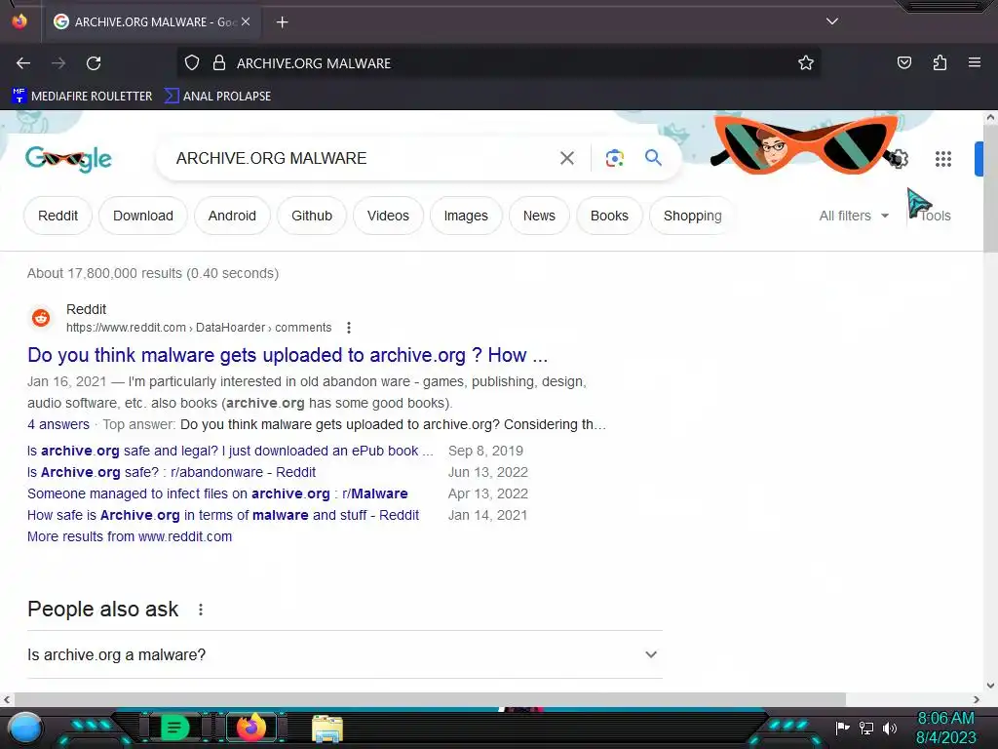Expand 'Is archive.org a malware?' question
This screenshot has height=749, width=998.
[345, 654]
